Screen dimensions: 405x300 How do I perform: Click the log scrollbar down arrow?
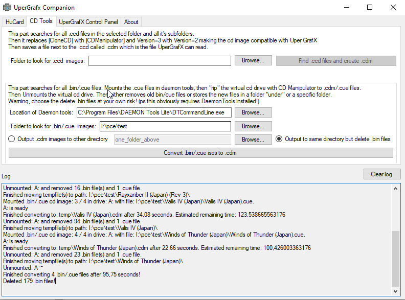pos(395,291)
